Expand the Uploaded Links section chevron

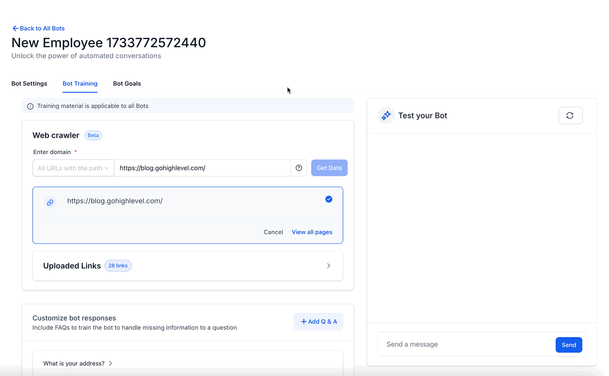tap(329, 266)
